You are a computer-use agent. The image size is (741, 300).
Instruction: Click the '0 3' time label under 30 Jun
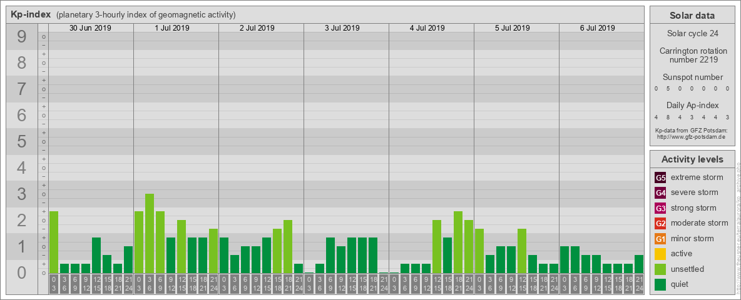click(x=54, y=285)
